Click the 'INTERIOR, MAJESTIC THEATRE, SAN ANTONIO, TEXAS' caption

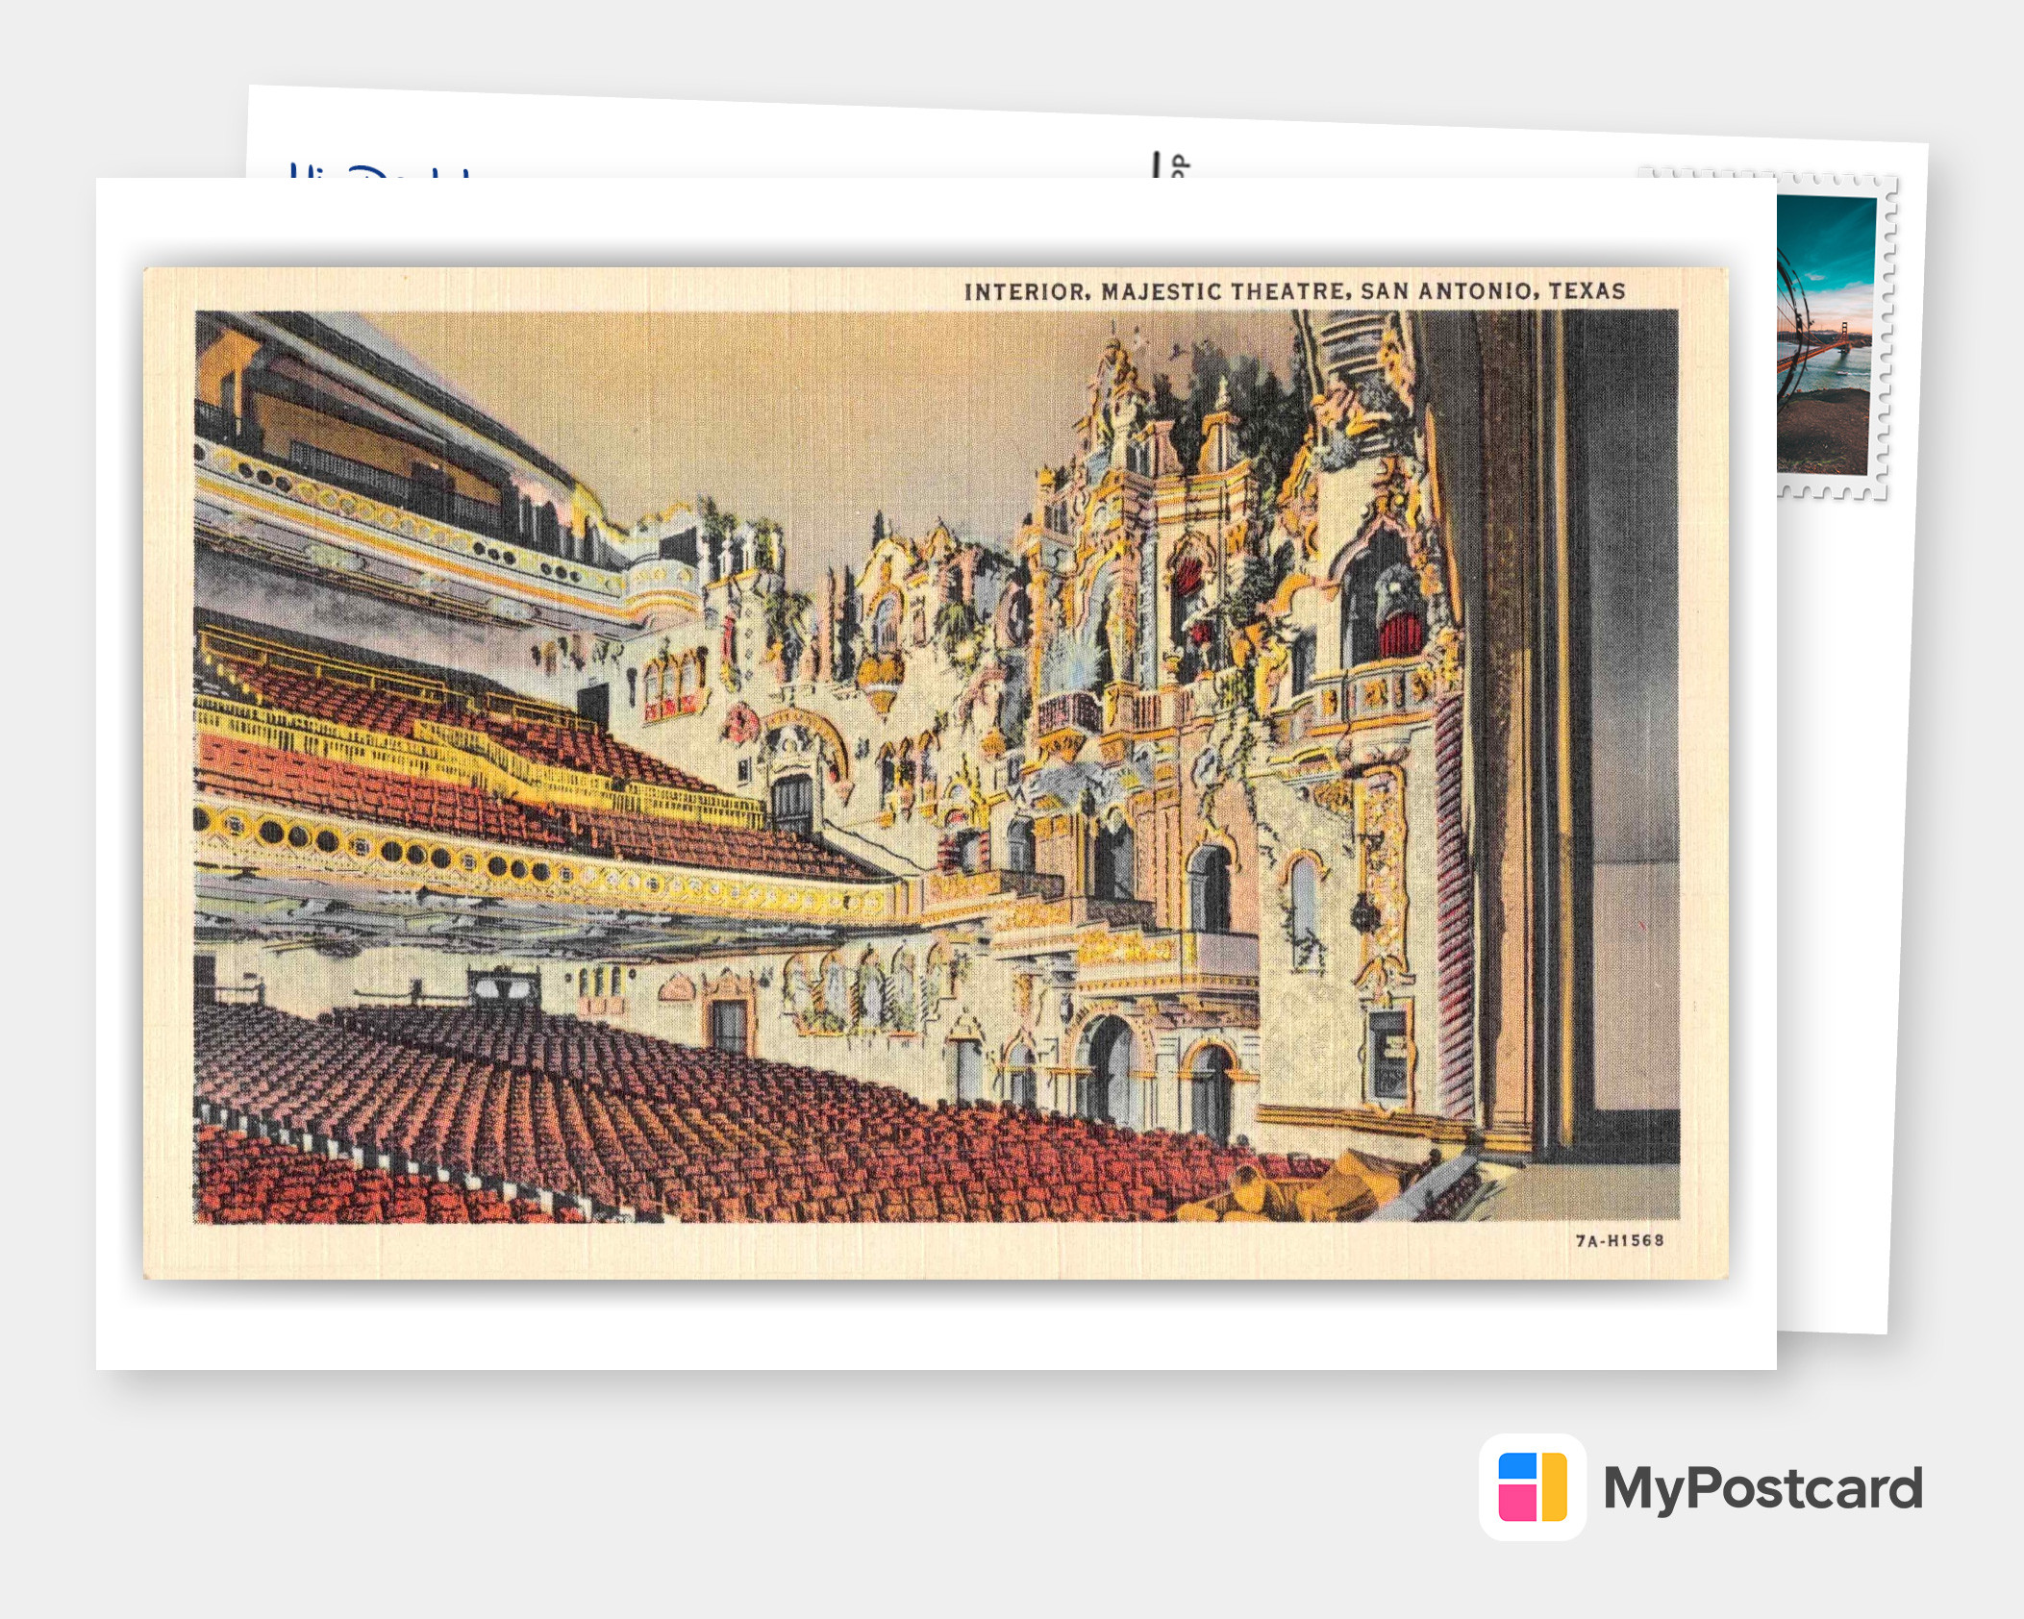click(x=1294, y=291)
